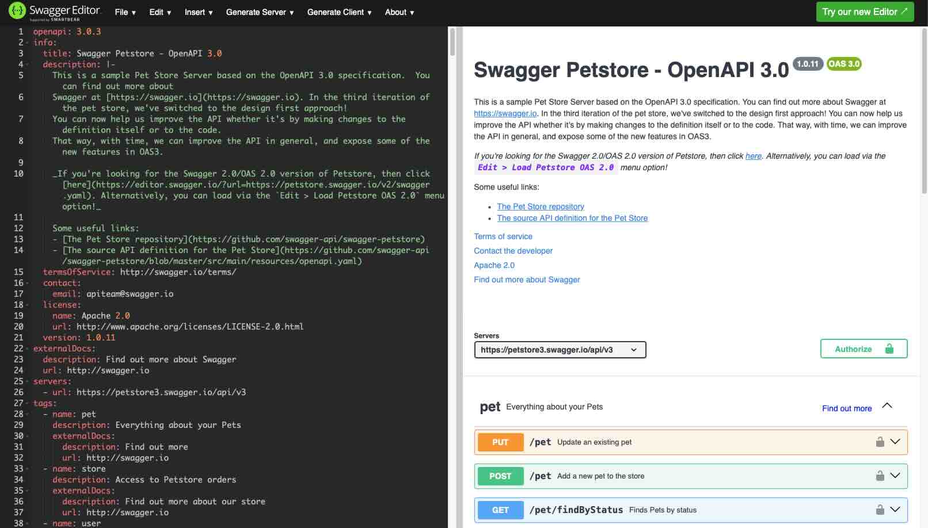Click the Swagger Petstore title heading

coord(631,70)
